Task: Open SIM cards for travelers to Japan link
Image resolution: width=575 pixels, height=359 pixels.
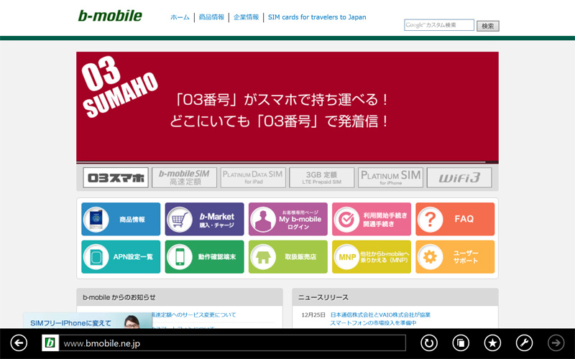Action: point(317,17)
